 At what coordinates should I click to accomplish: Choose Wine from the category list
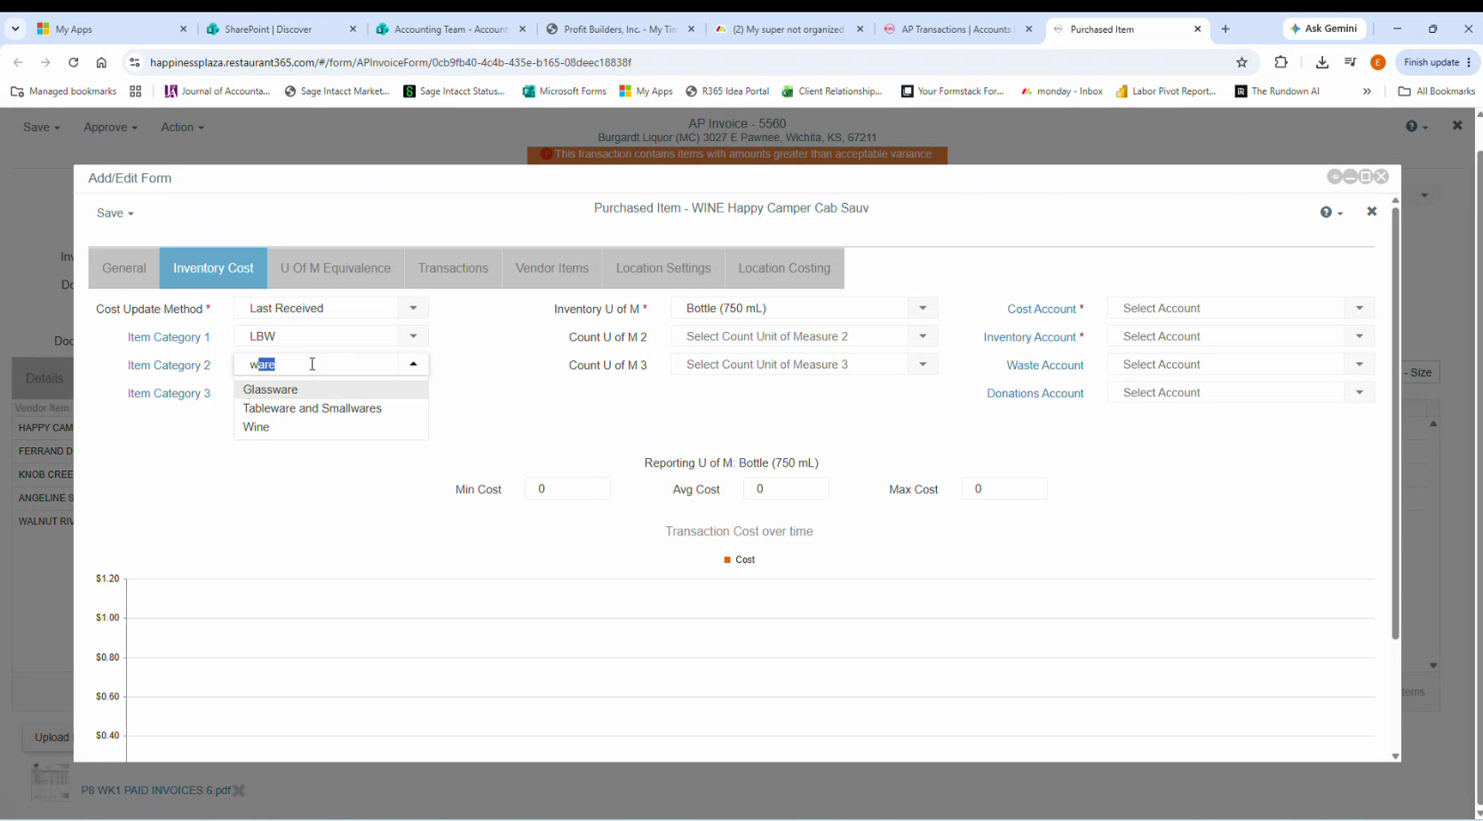(x=330, y=427)
